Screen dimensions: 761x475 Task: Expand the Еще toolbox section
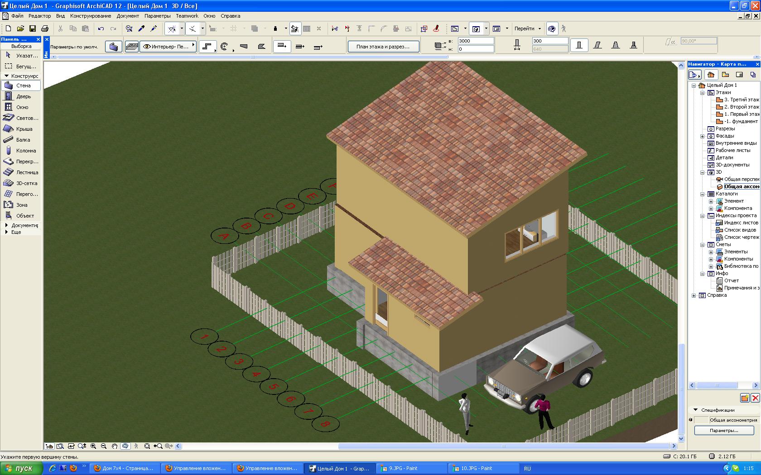point(6,232)
